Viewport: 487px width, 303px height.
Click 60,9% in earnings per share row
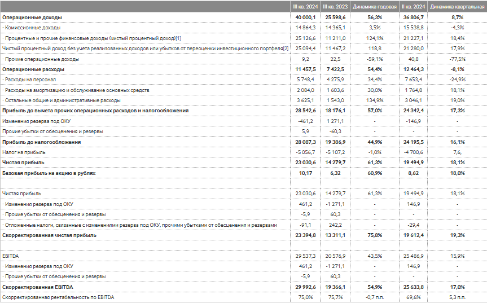coord(375,173)
